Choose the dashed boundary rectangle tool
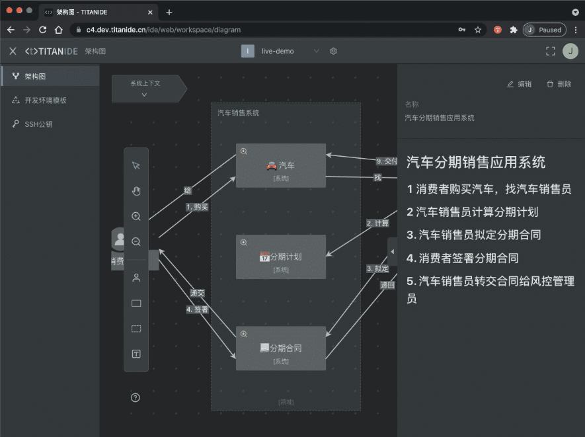The width and height of the screenshot is (585, 437). 136,329
